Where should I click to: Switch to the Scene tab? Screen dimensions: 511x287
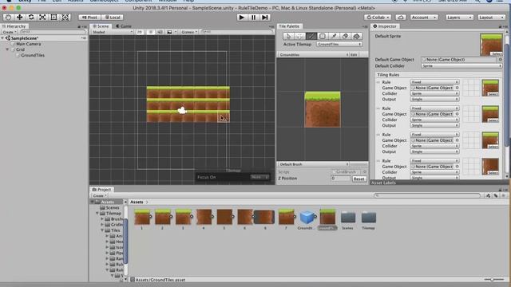101,26
